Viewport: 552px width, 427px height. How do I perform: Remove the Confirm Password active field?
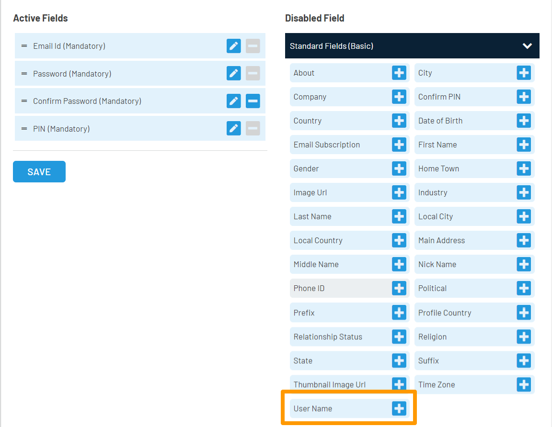tap(253, 101)
